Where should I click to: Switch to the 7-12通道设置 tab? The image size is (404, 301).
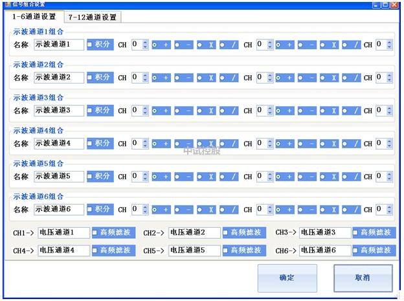tap(93, 17)
